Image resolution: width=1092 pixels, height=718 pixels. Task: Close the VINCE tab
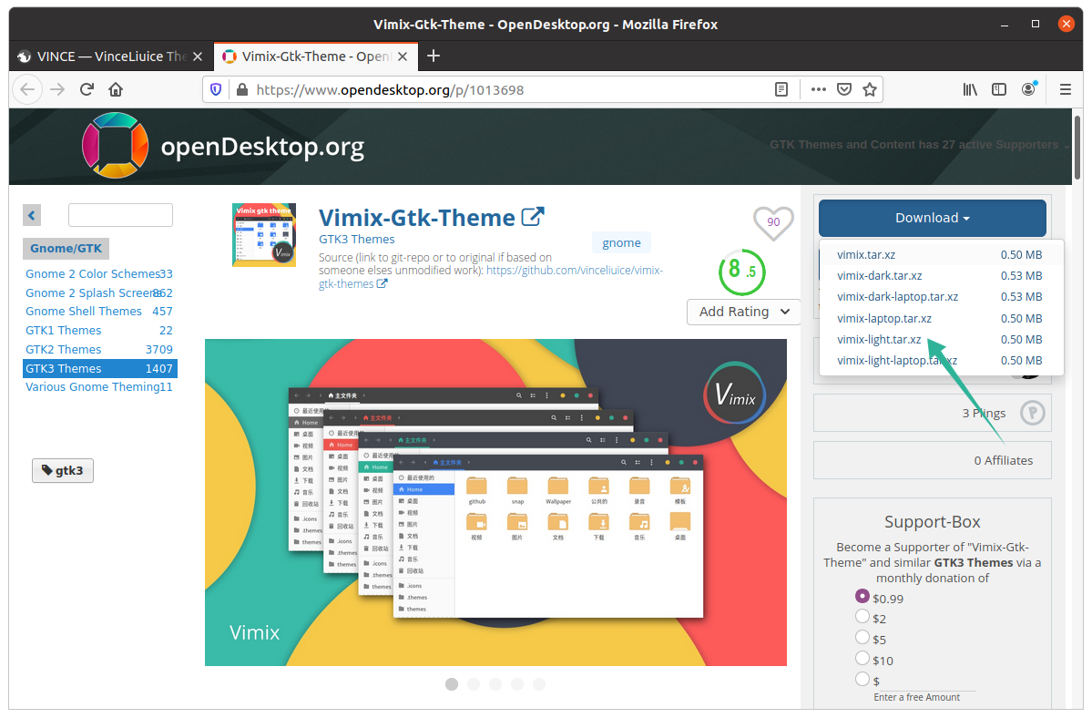(x=198, y=56)
